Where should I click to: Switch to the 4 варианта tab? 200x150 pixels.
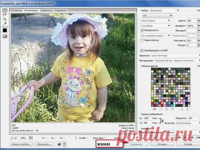61,10
